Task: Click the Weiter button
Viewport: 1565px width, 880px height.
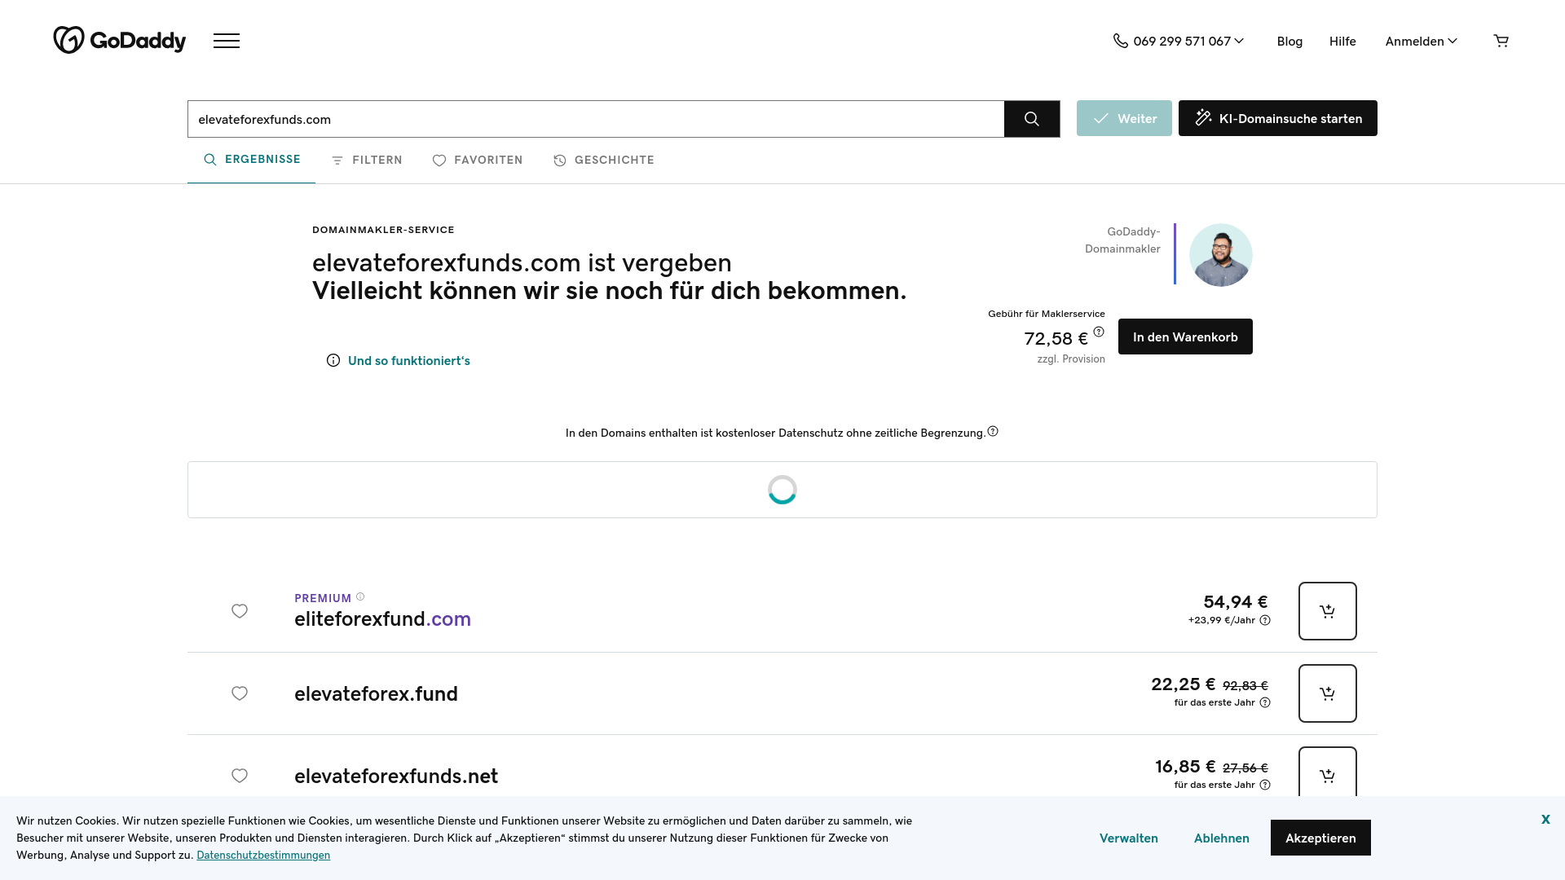Action: coord(1124,118)
